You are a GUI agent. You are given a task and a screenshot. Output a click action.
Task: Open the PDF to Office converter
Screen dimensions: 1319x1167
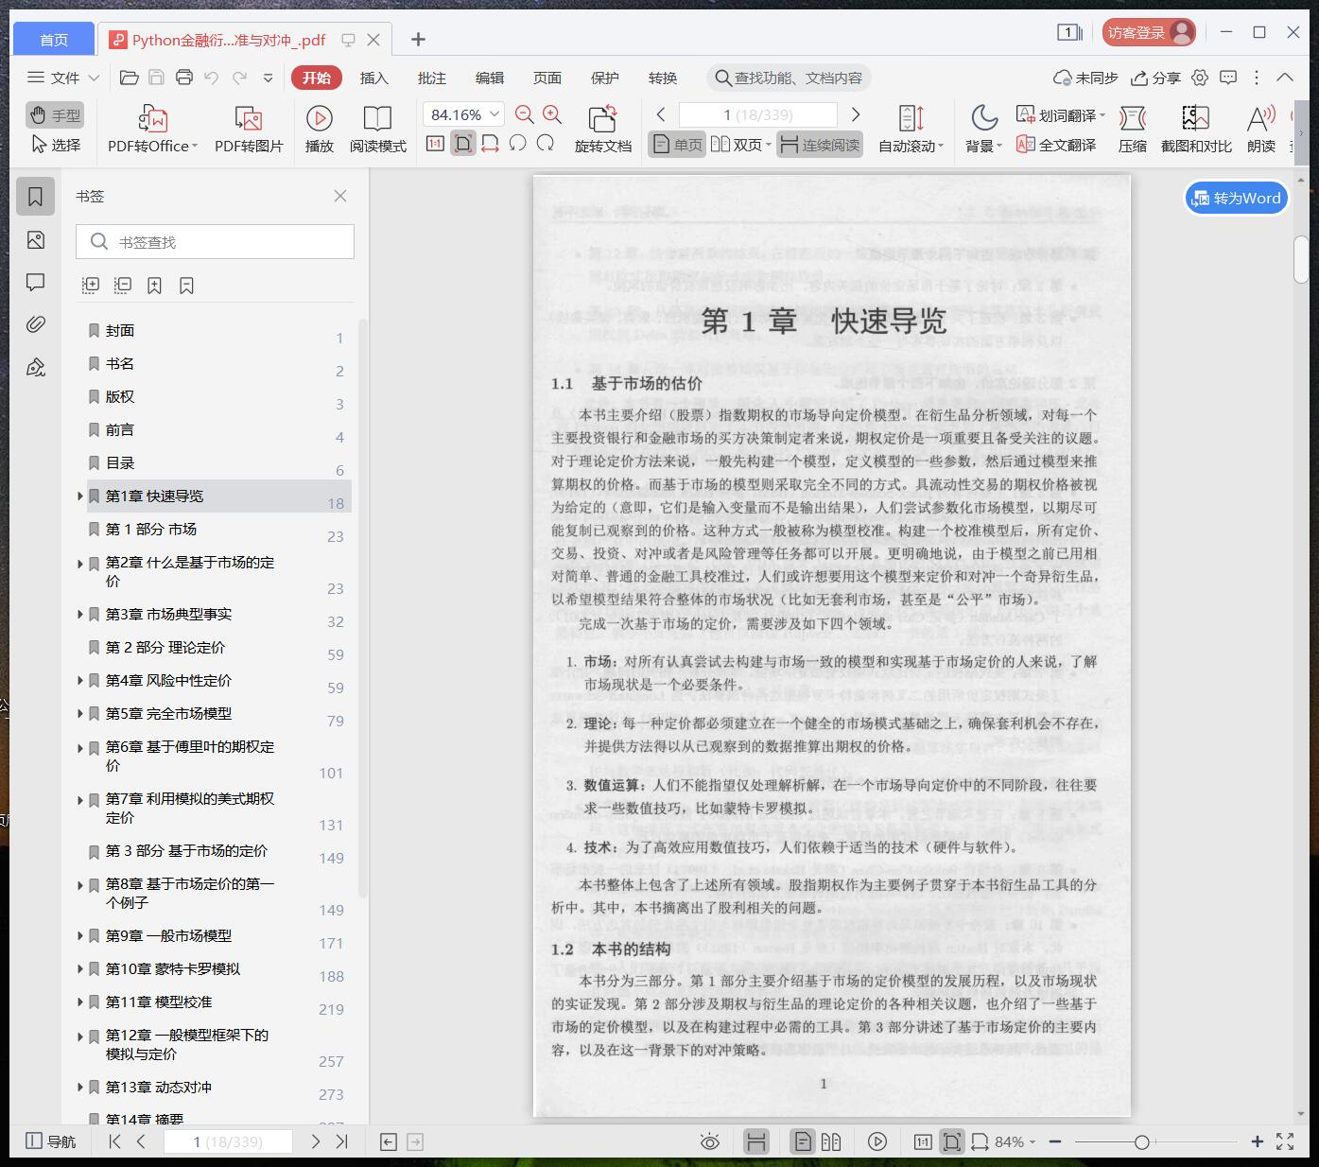coord(152,130)
